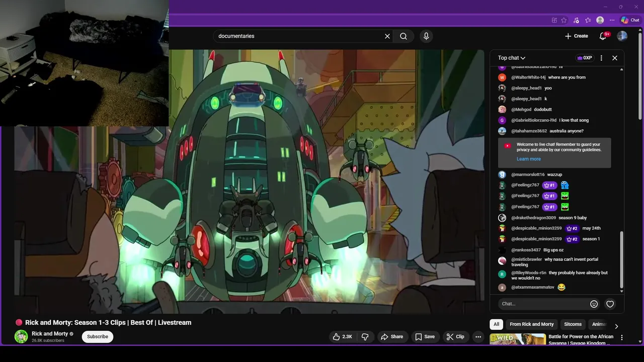The height and width of the screenshot is (362, 644).
Task: Open the YouTube account avatar menu
Action: (x=622, y=36)
